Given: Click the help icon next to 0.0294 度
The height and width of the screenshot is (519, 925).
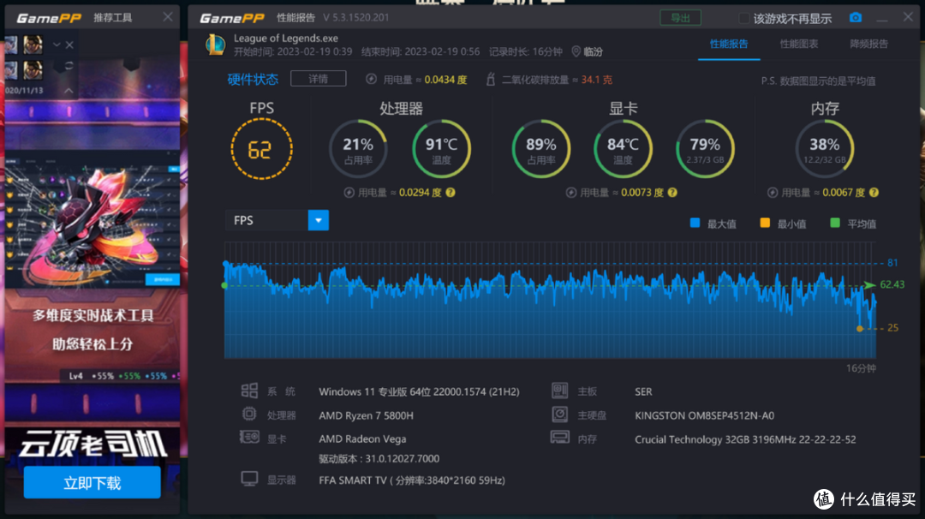Looking at the screenshot, I should tap(451, 192).
